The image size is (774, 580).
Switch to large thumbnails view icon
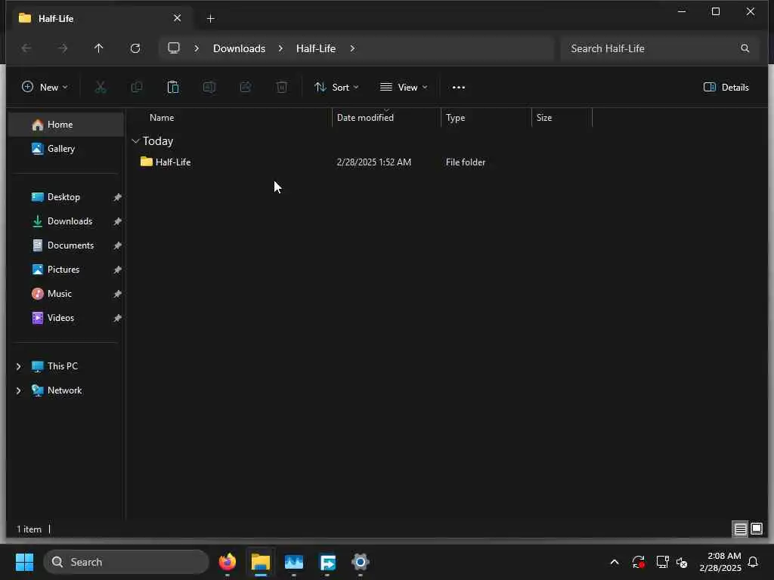[756, 529]
